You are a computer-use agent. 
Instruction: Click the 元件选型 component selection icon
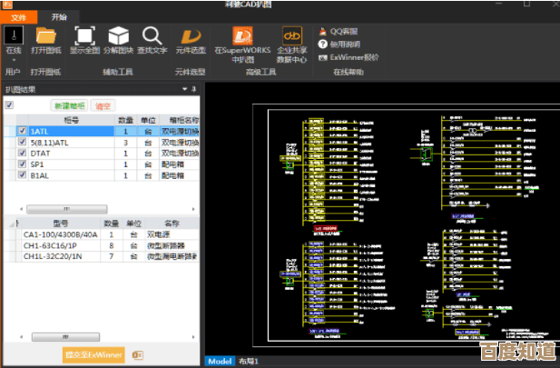(x=190, y=36)
